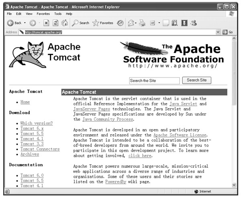Follow the Apache Software License link
The image size is (241, 197).
(x=180, y=135)
